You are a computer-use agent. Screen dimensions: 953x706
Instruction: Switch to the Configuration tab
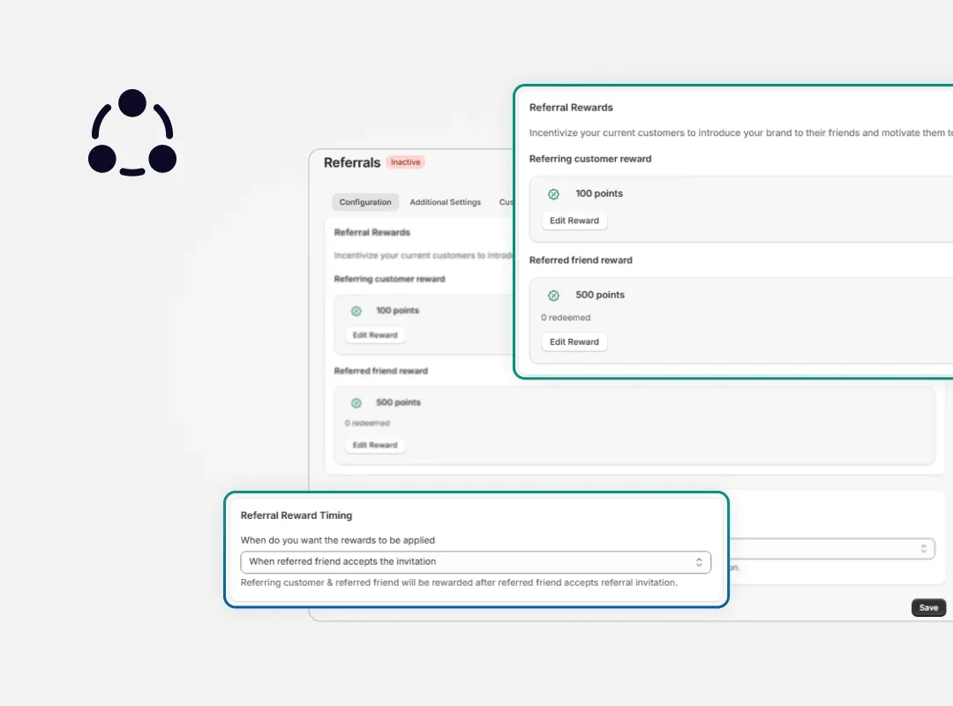pos(364,201)
